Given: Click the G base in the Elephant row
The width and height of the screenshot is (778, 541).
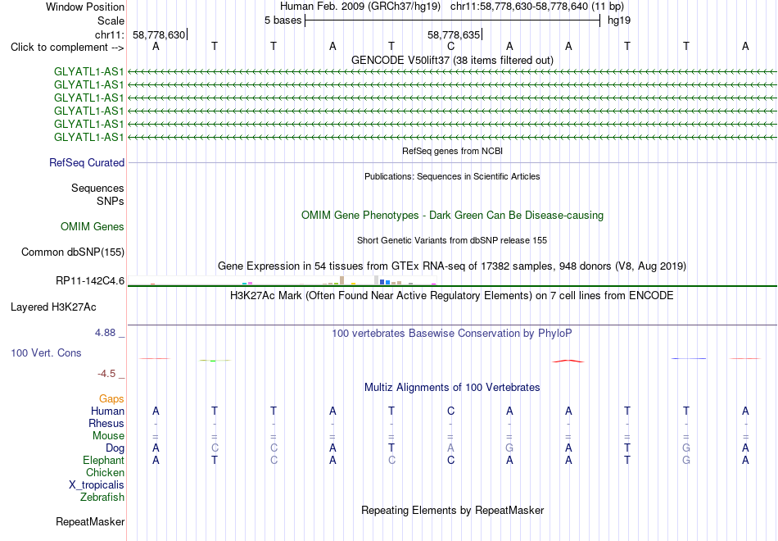Looking at the screenshot, I should 686,460.
